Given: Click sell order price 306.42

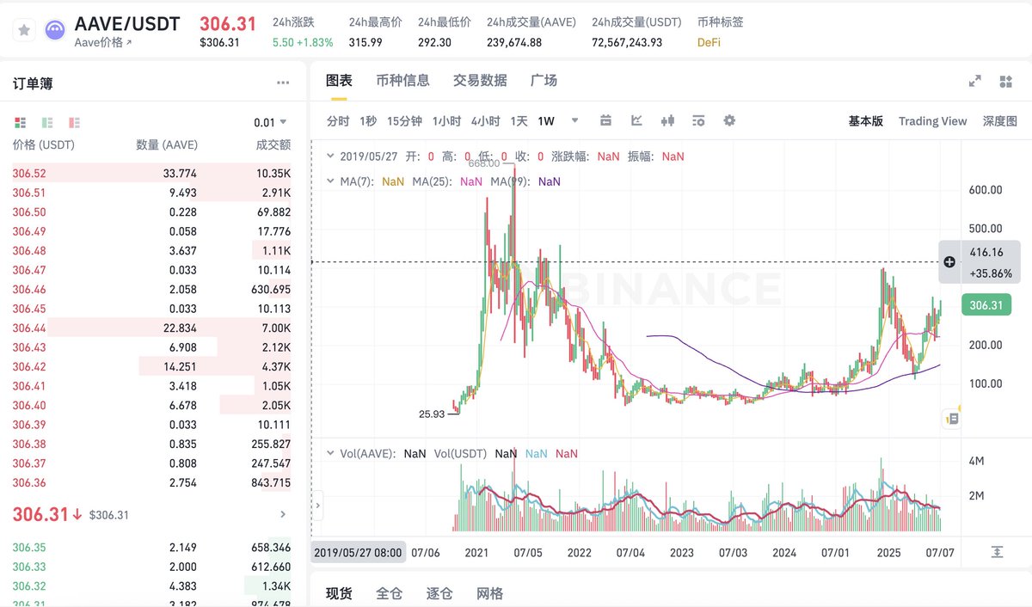Looking at the screenshot, I should point(29,366).
